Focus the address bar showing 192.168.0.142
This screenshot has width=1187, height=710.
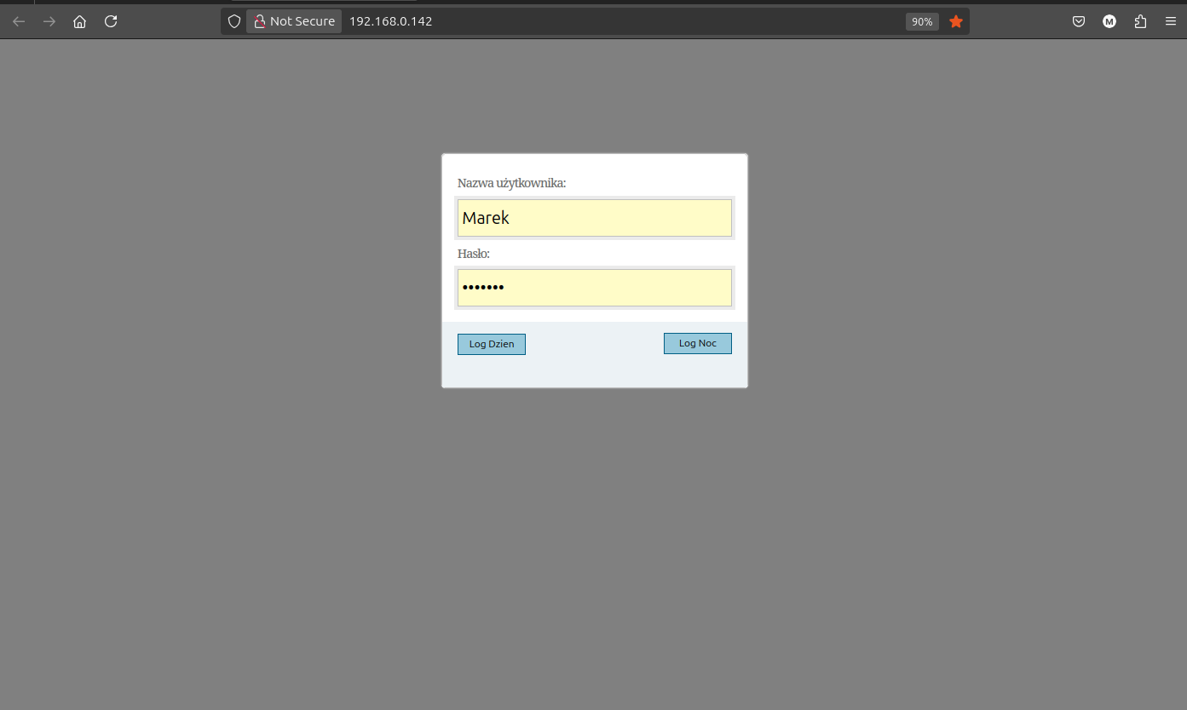coord(596,21)
